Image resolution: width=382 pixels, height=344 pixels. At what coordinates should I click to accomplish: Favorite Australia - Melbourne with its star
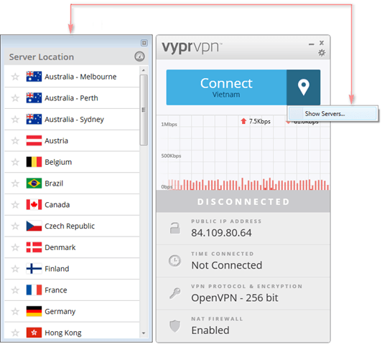[15, 77]
